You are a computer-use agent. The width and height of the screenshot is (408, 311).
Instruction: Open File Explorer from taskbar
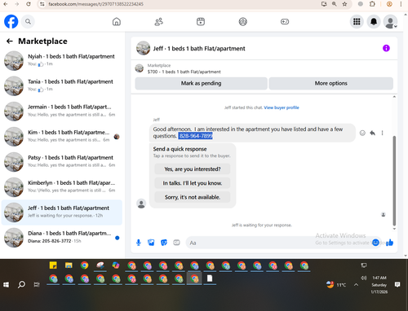click(69, 265)
